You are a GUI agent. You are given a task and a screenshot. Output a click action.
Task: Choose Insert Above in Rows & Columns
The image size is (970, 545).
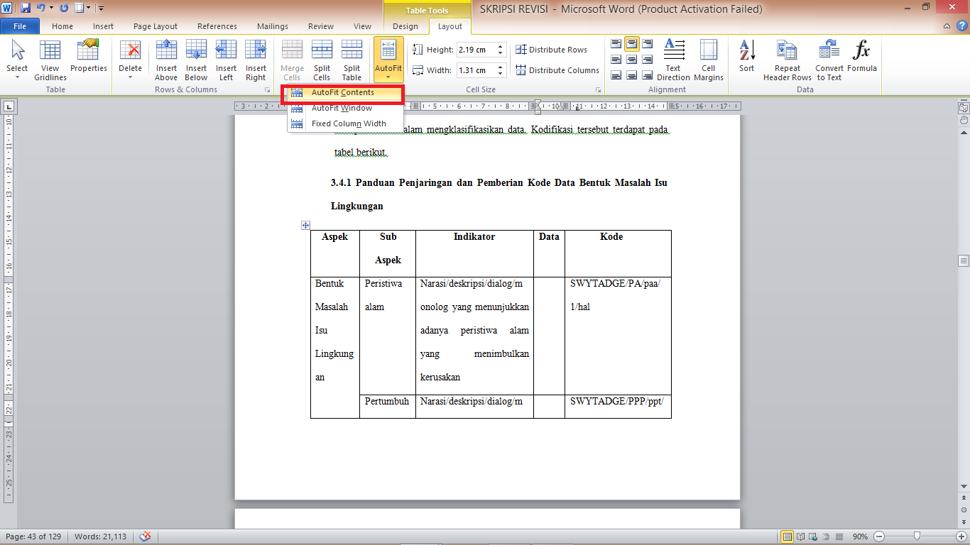coord(166,60)
